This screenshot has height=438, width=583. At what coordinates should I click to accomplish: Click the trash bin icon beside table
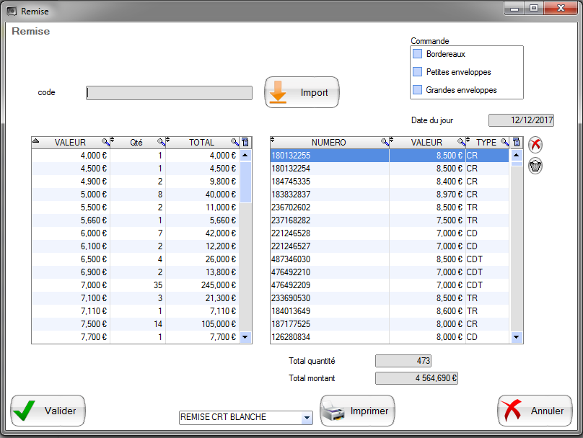[x=535, y=166]
